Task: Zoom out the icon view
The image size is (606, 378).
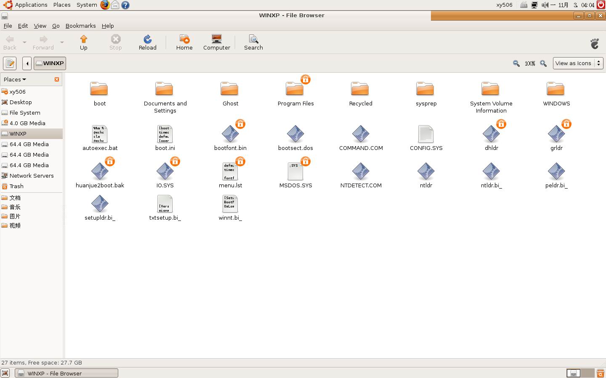Action: 516,63
